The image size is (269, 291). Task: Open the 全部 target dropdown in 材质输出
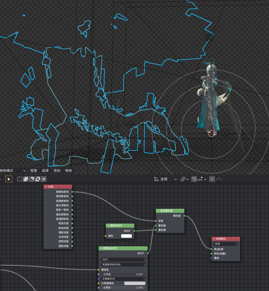[226, 244]
